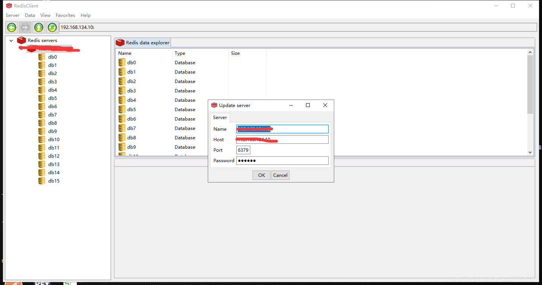The height and width of the screenshot is (285, 542).
Task: Open the Data menu
Action: click(x=30, y=15)
